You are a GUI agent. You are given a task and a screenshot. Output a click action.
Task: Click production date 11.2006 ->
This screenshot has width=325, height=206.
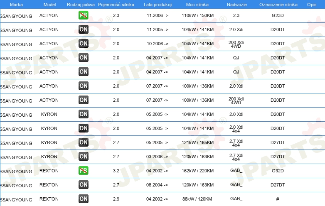158,15
